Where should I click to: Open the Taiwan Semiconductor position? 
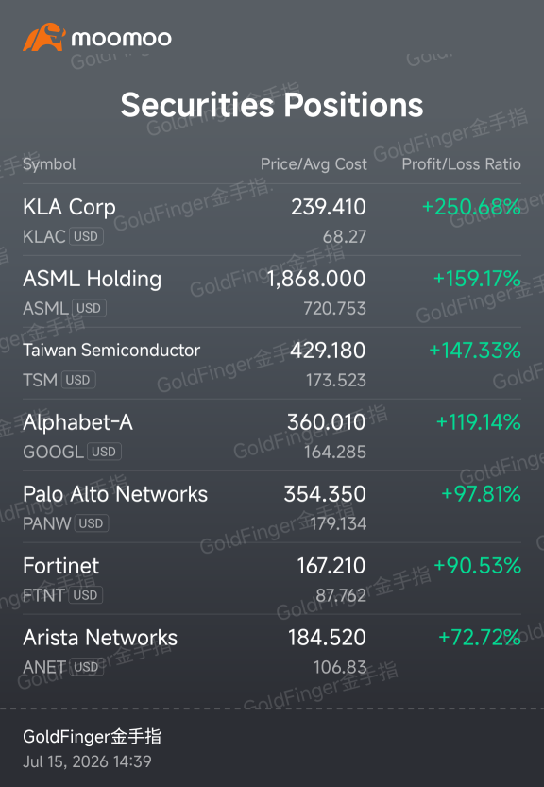(272, 364)
